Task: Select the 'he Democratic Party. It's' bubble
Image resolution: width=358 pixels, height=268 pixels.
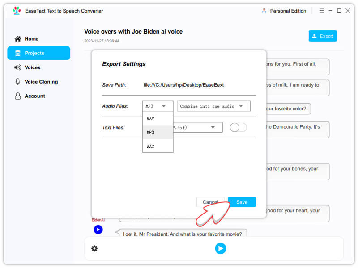Action: pos(298,130)
